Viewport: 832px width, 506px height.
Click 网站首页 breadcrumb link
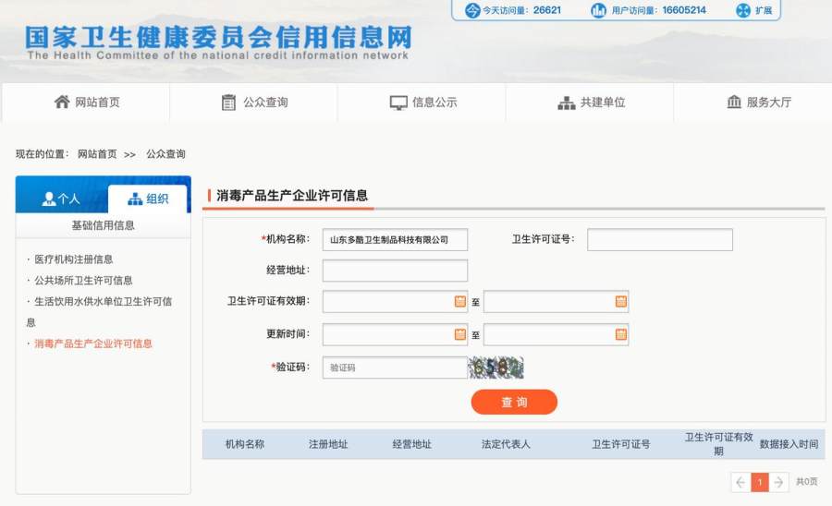point(97,154)
